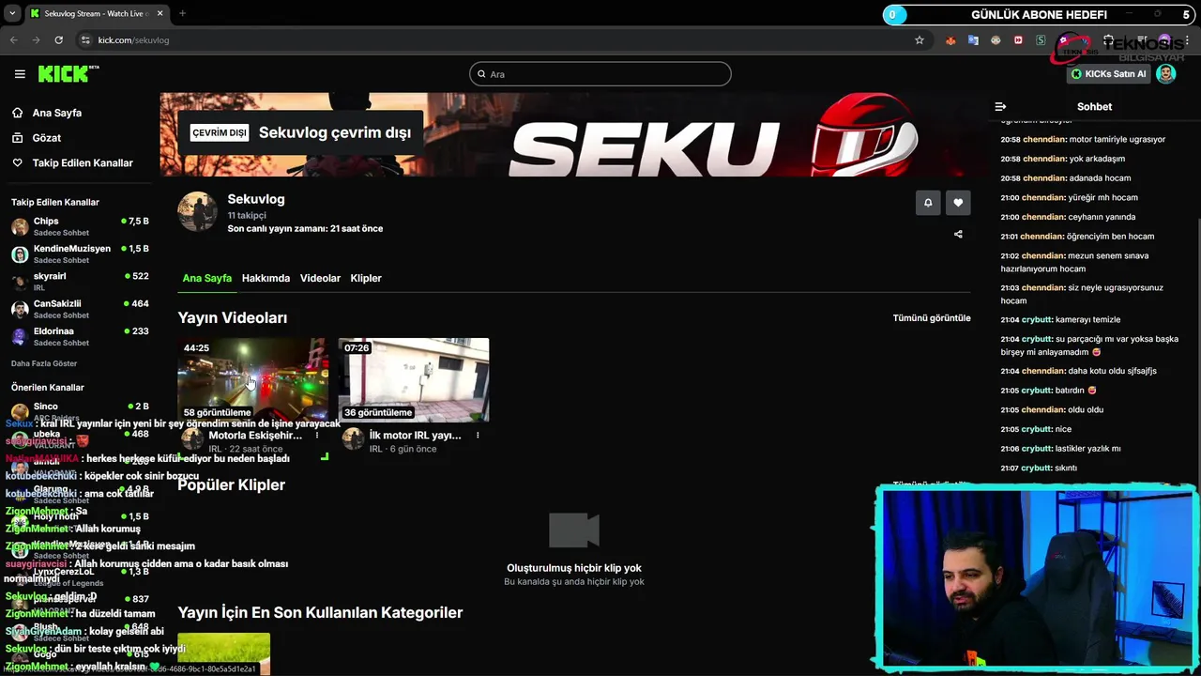
Task: Click the glasses-face avatar extension icon
Action: [996, 40]
